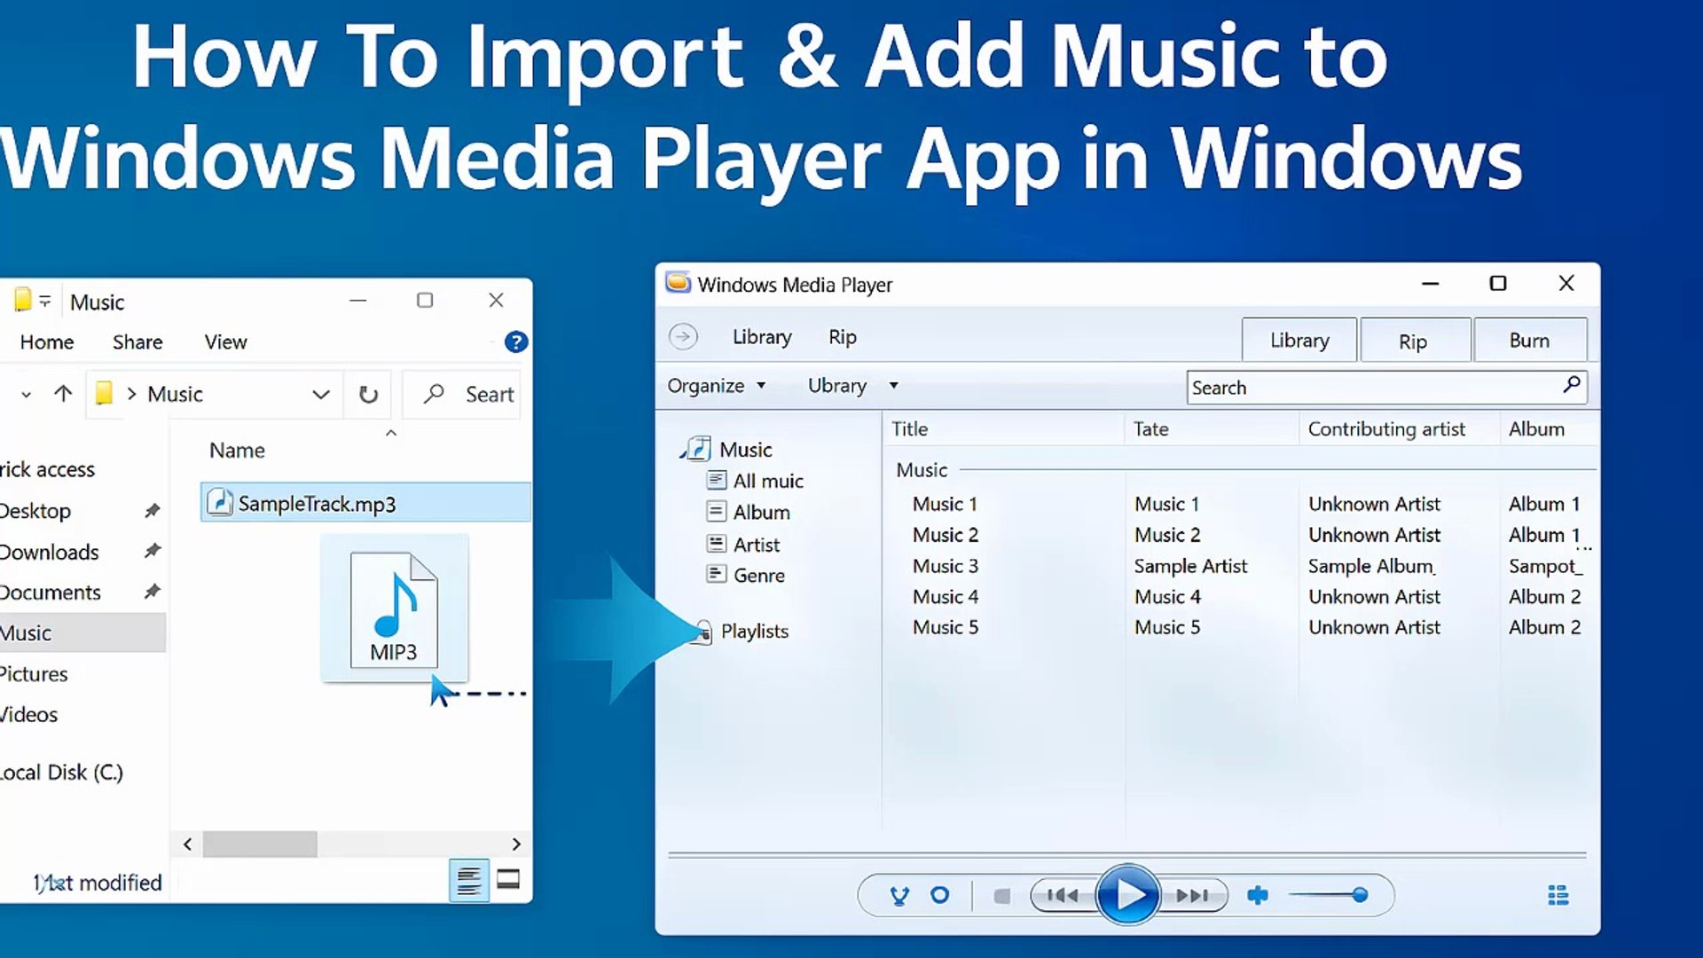Click the File Explorer help icon

click(516, 342)
